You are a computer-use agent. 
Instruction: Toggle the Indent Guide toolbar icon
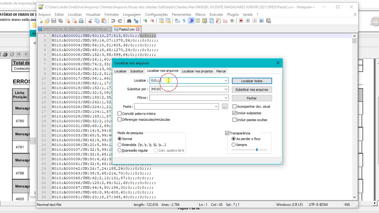191,21
